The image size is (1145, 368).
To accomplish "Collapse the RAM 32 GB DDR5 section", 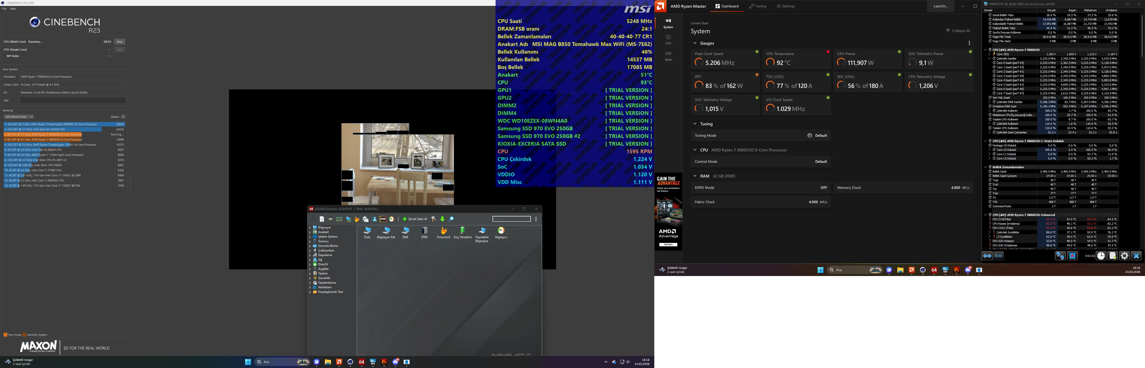I will click(695, 176).
